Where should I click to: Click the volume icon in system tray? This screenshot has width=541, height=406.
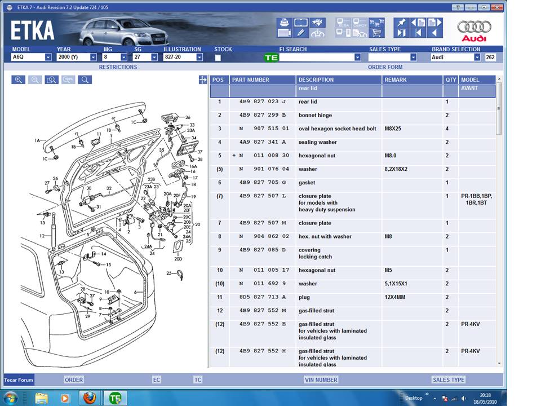click(x=463, y=399)
